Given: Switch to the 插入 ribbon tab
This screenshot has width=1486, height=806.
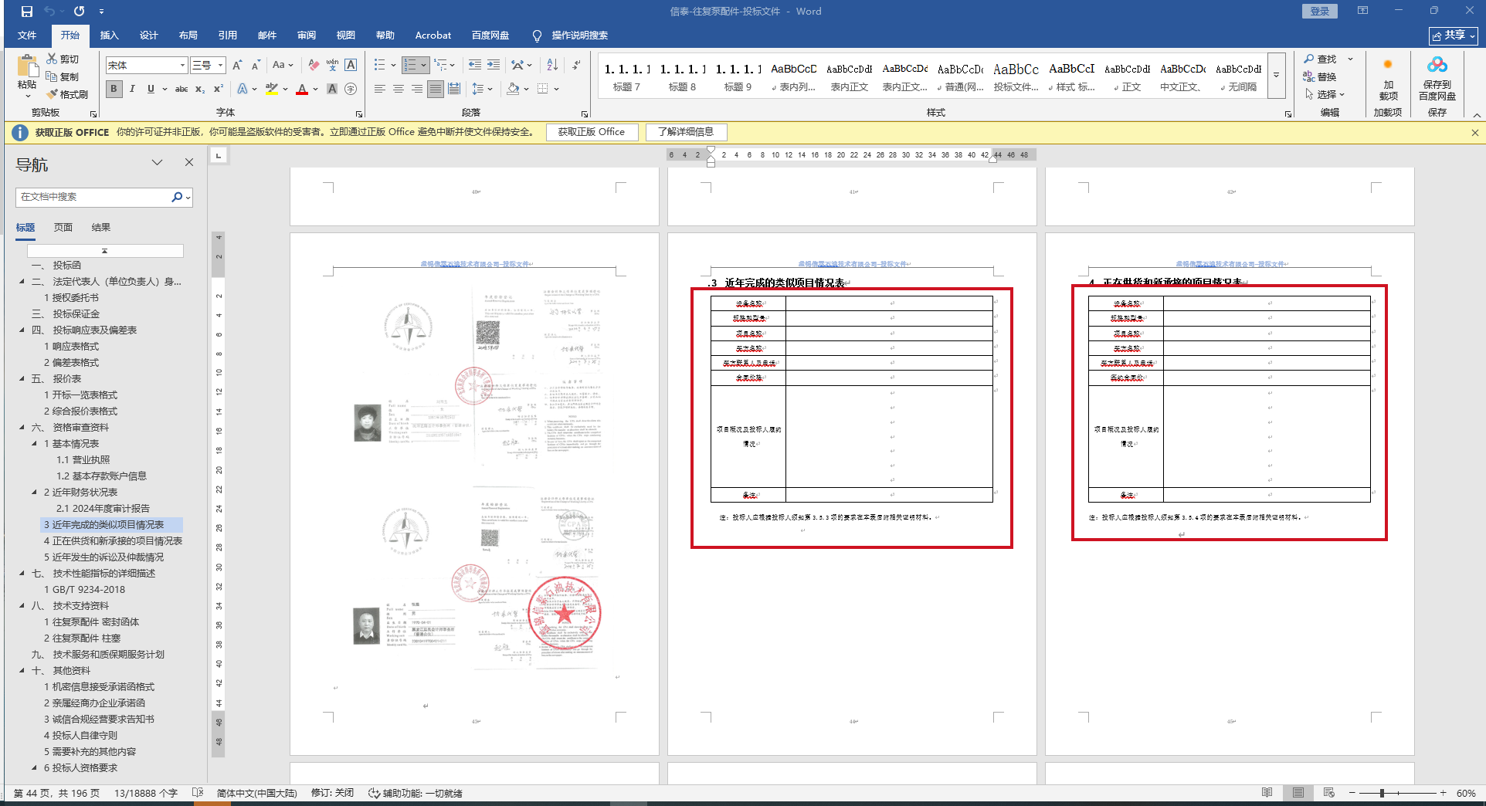Looking at the screenshot, I should 109,36.
